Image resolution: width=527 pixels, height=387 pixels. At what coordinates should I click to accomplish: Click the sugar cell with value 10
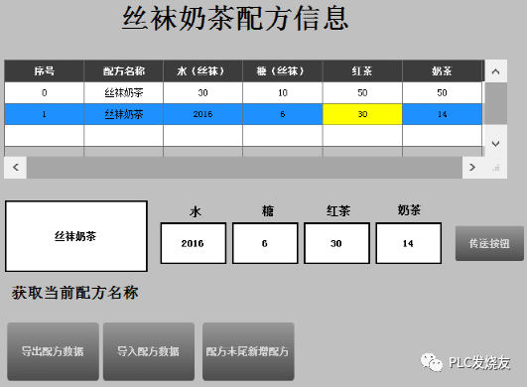coord(282,92)
